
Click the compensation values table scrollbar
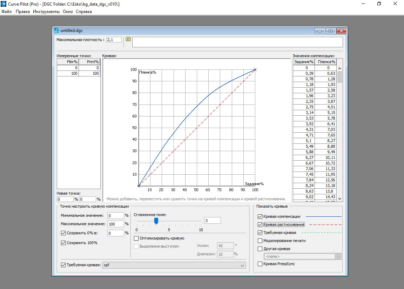(x=339, y=76)
